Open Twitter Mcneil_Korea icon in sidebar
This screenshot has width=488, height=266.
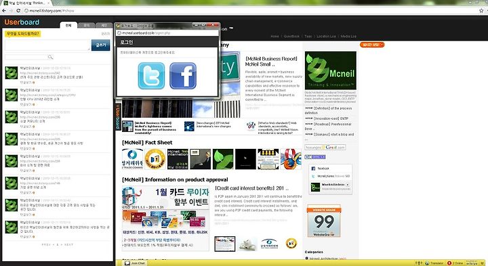(313, 176)
